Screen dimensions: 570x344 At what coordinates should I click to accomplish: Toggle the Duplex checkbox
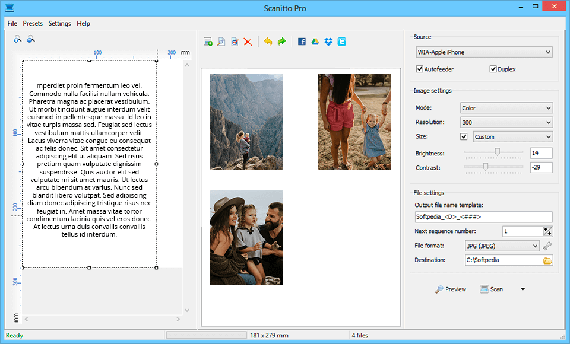(493, 69)
